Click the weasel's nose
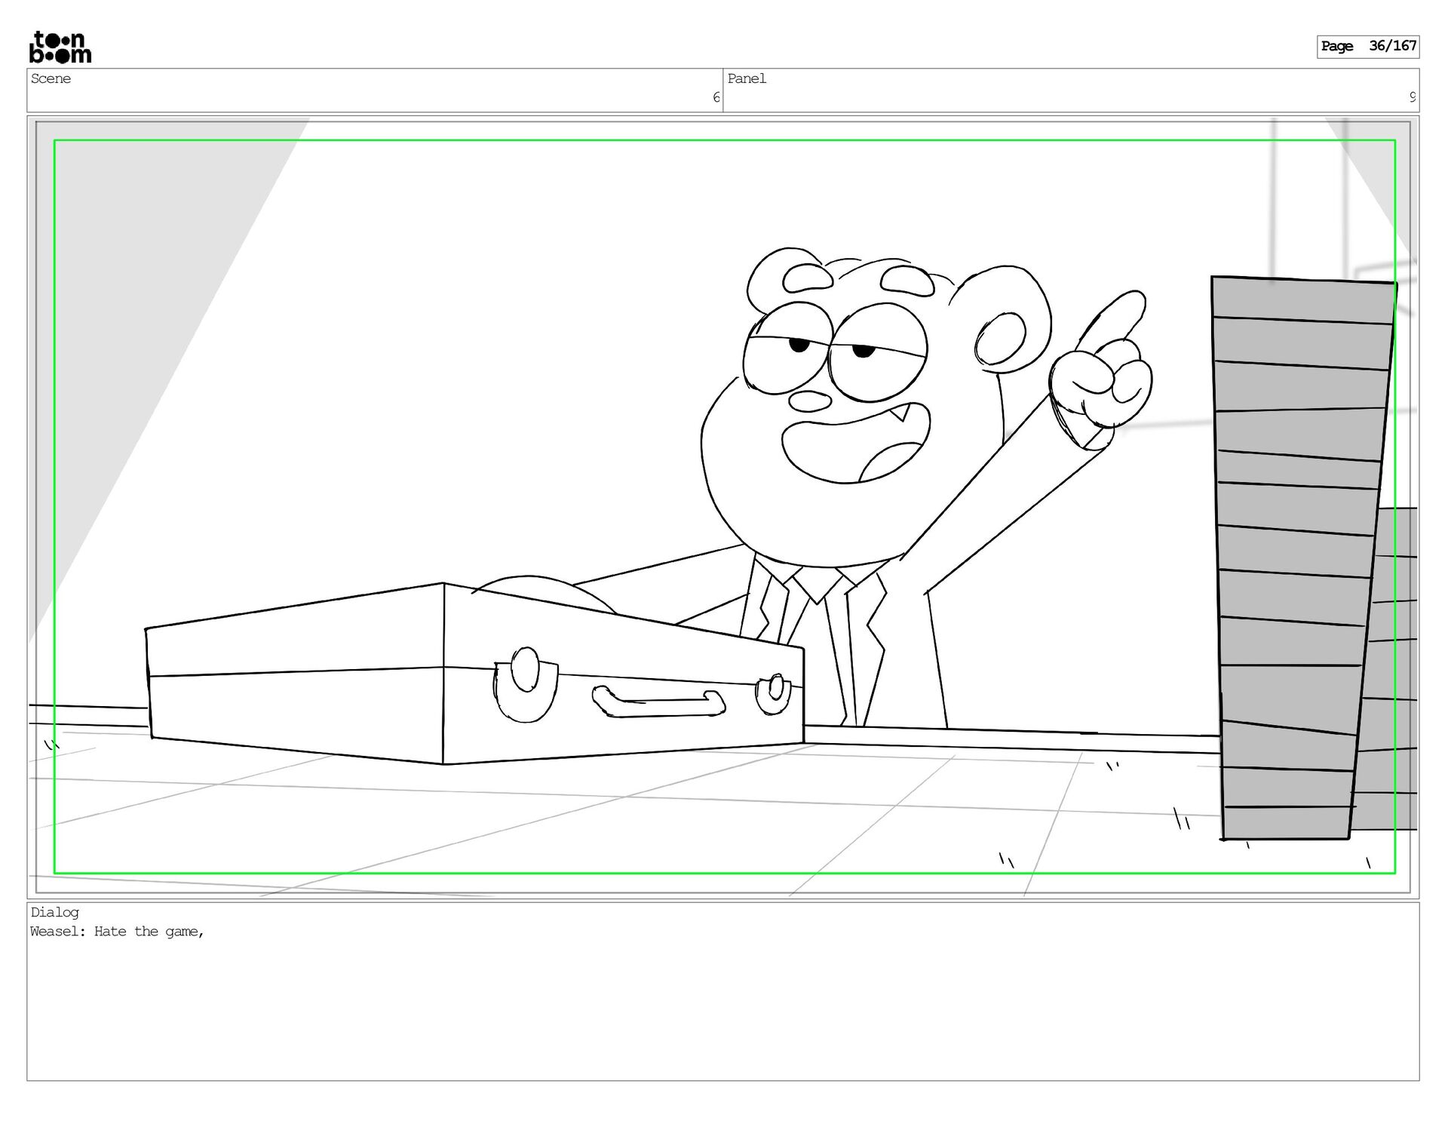The height and width of the screenshot is (1121, 1448). pyautogui.click(x=808, y=401)
